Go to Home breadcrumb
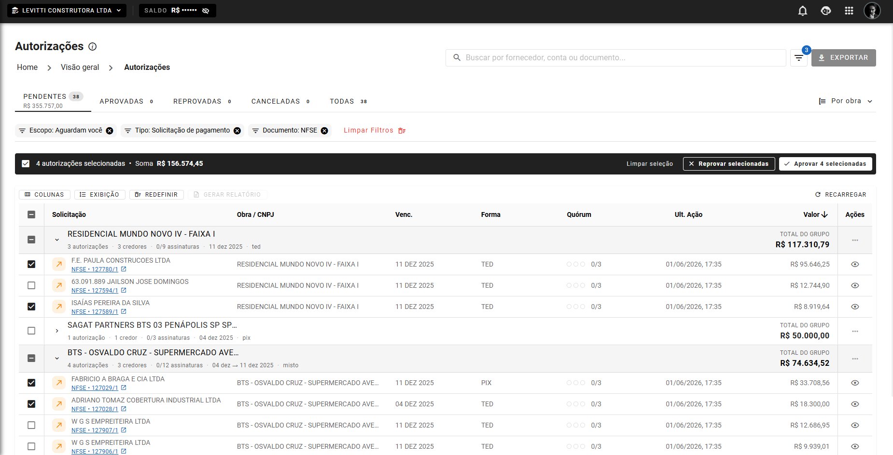The image size is (893, 455). pos(27,67)
